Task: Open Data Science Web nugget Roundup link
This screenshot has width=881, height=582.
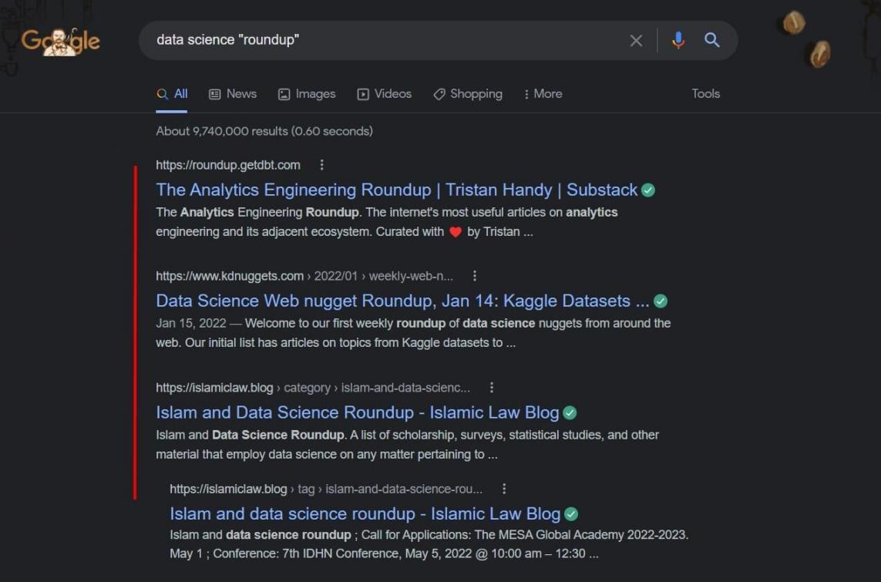Action: click(403, 301)
